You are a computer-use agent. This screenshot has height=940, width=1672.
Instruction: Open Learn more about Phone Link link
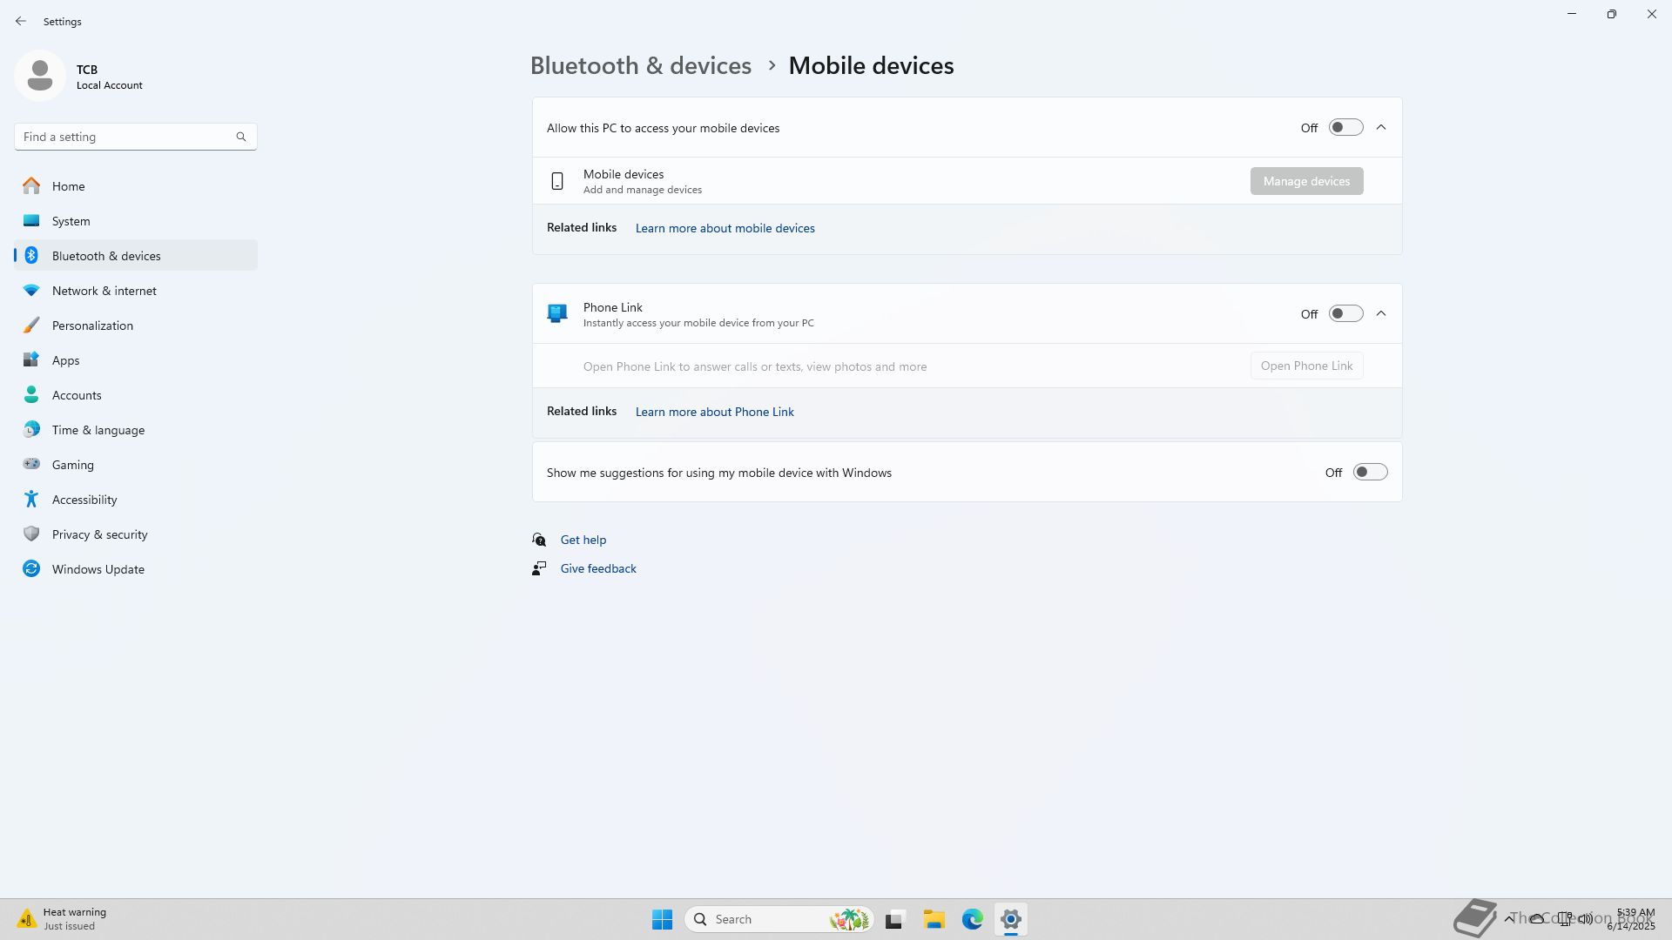[714, 412]
